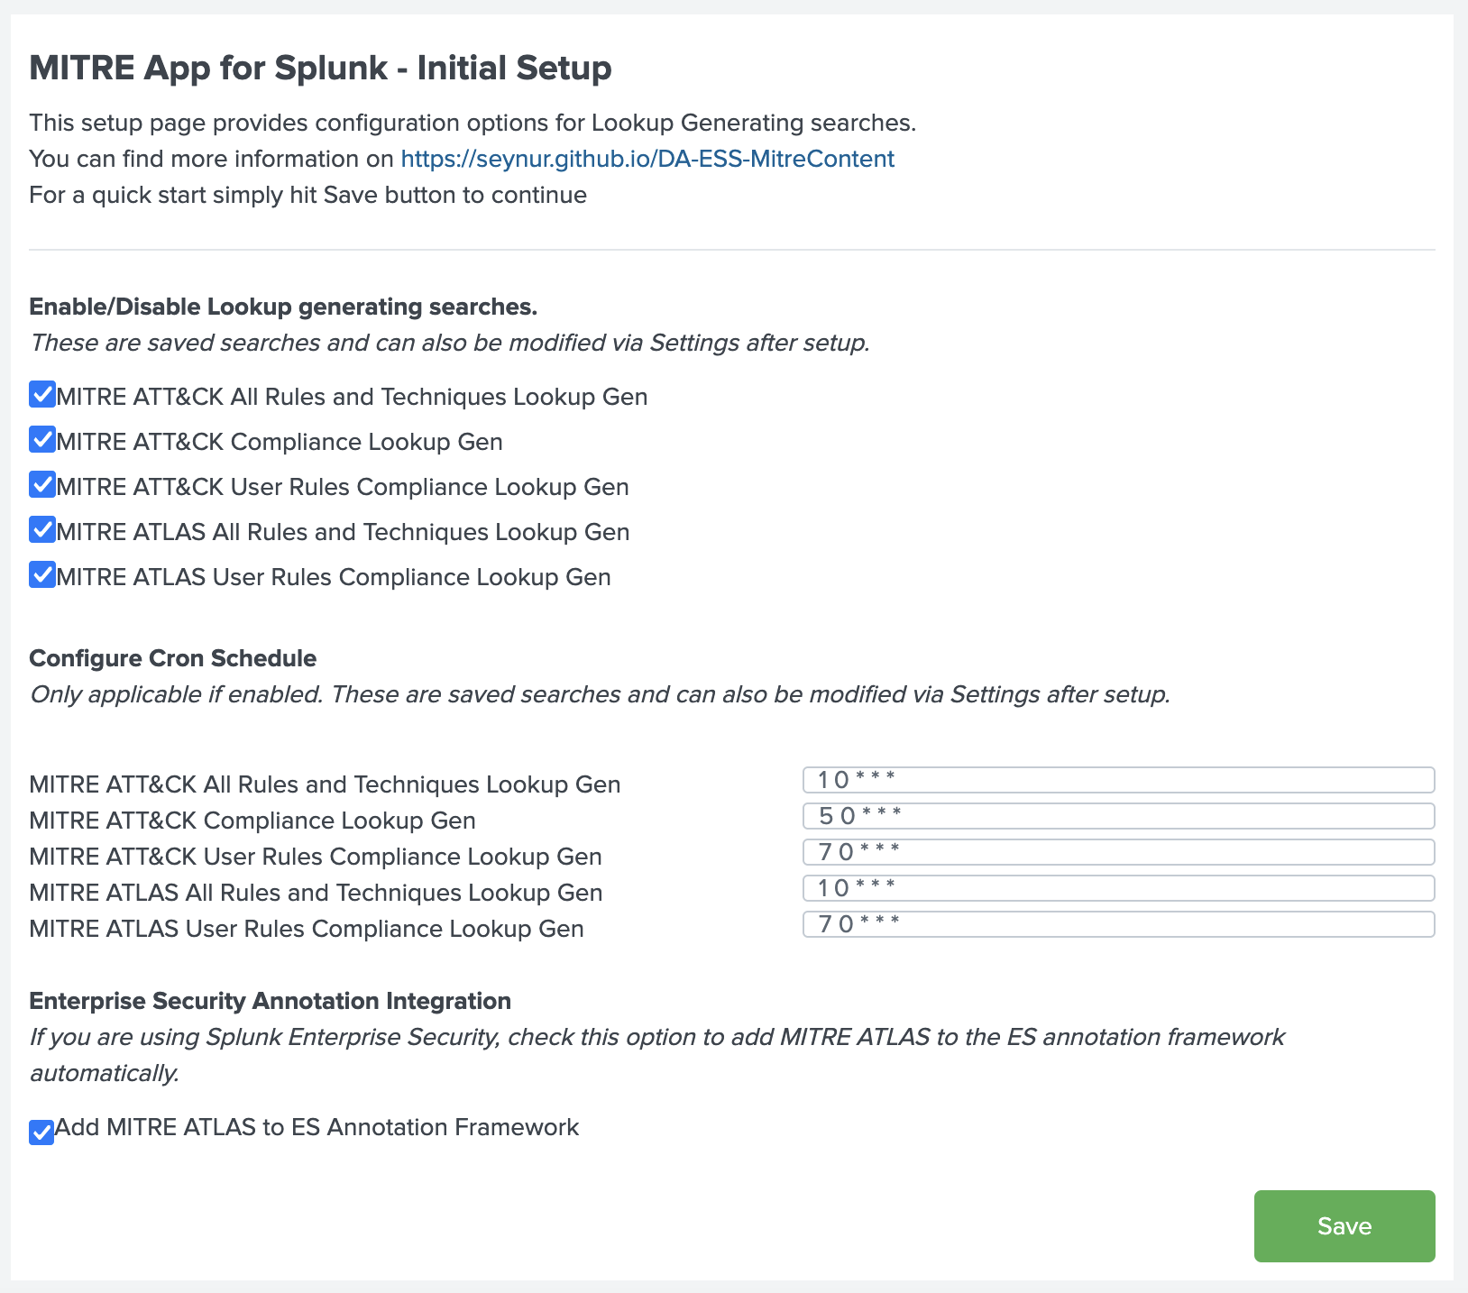The width and height of the screenshot is (1468, 1293).
Task: Focus cron field for ATT&CK All Rules and Techniques
Action: click(x=1118, y=780)
